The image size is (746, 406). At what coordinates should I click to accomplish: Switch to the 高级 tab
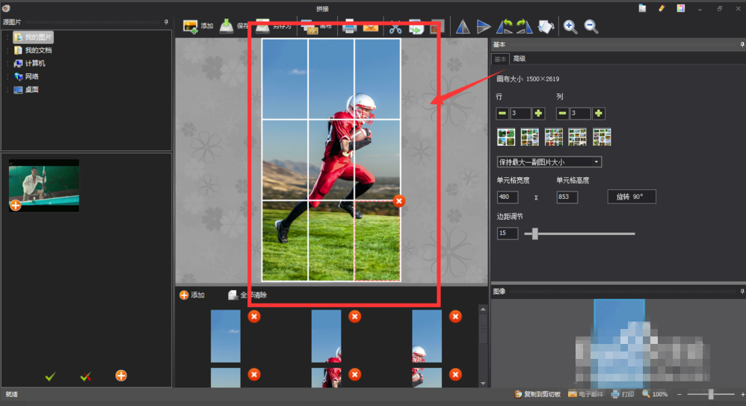[519, 59]
